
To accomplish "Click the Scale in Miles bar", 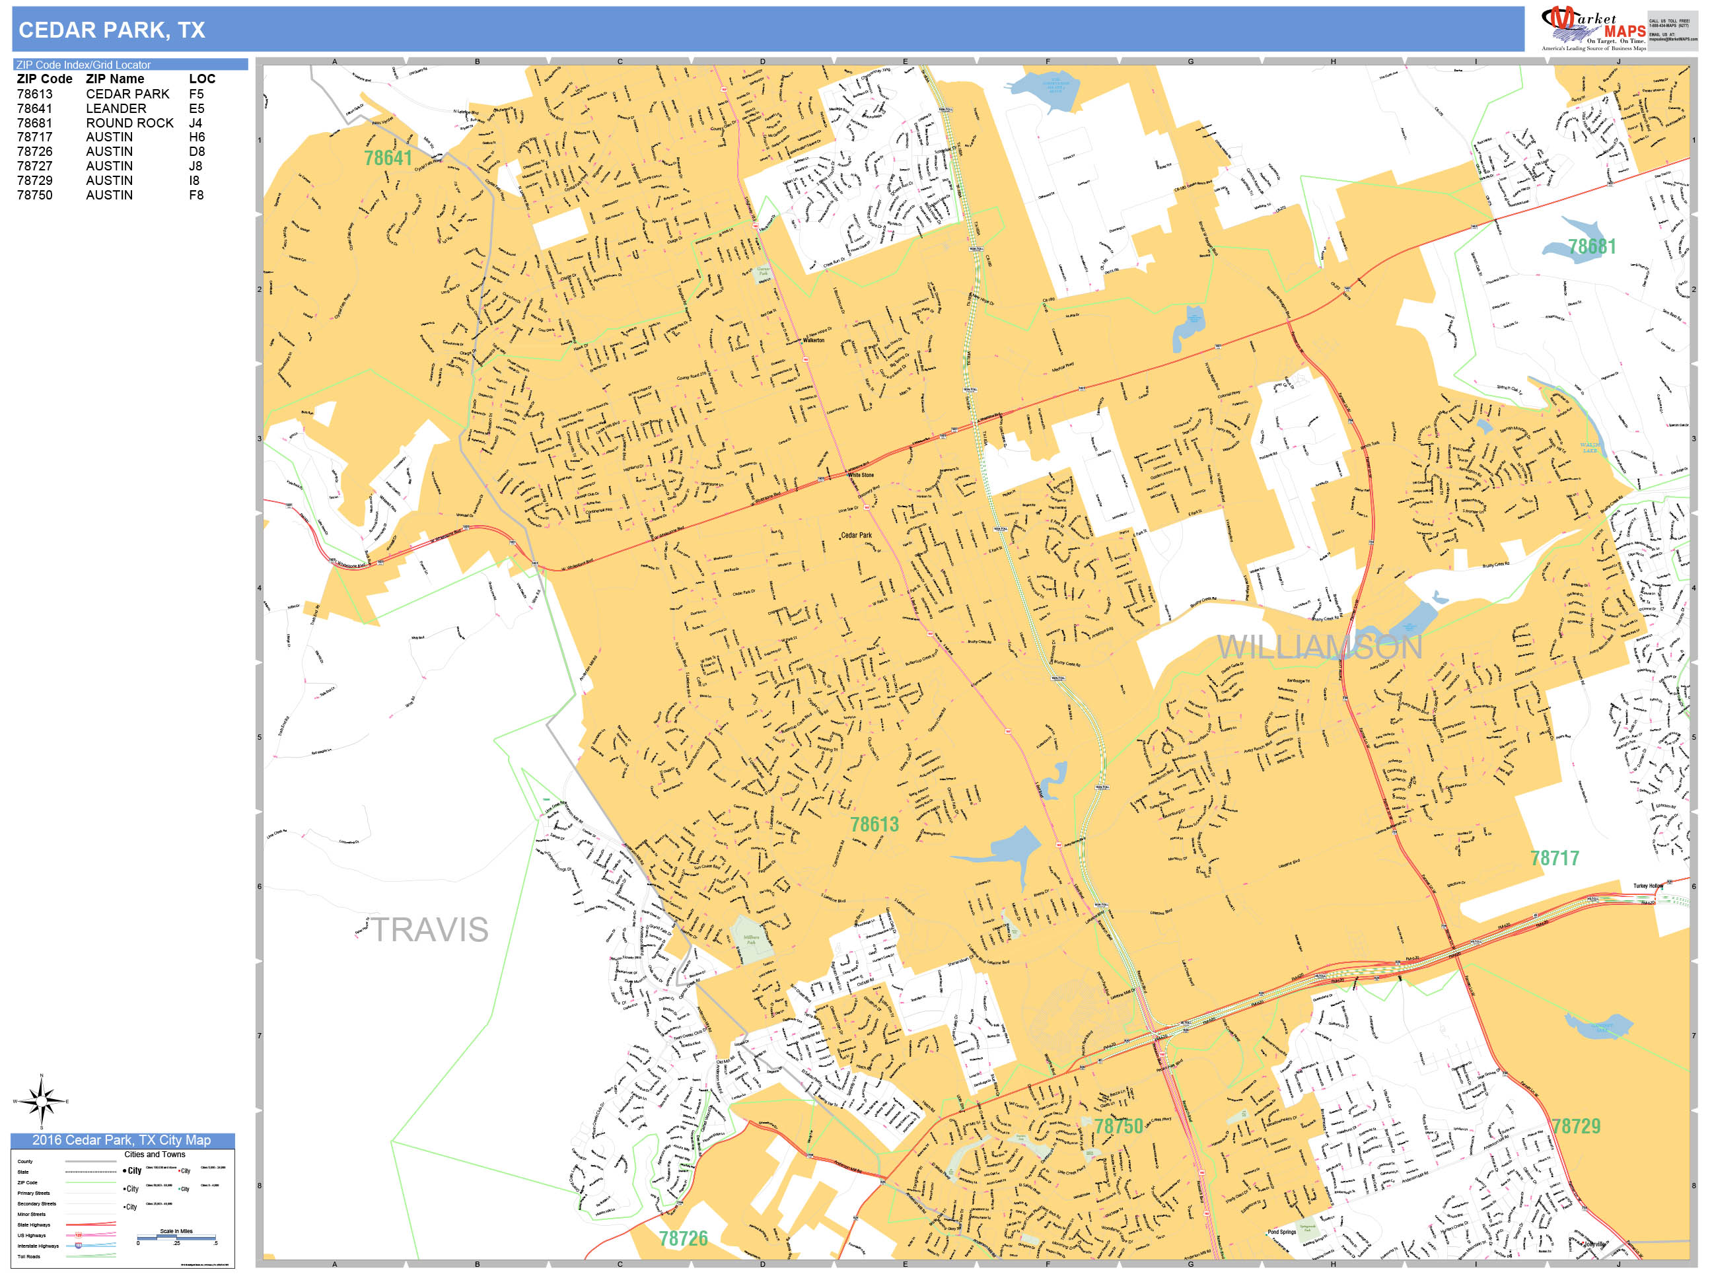I will click(177, 1238).
